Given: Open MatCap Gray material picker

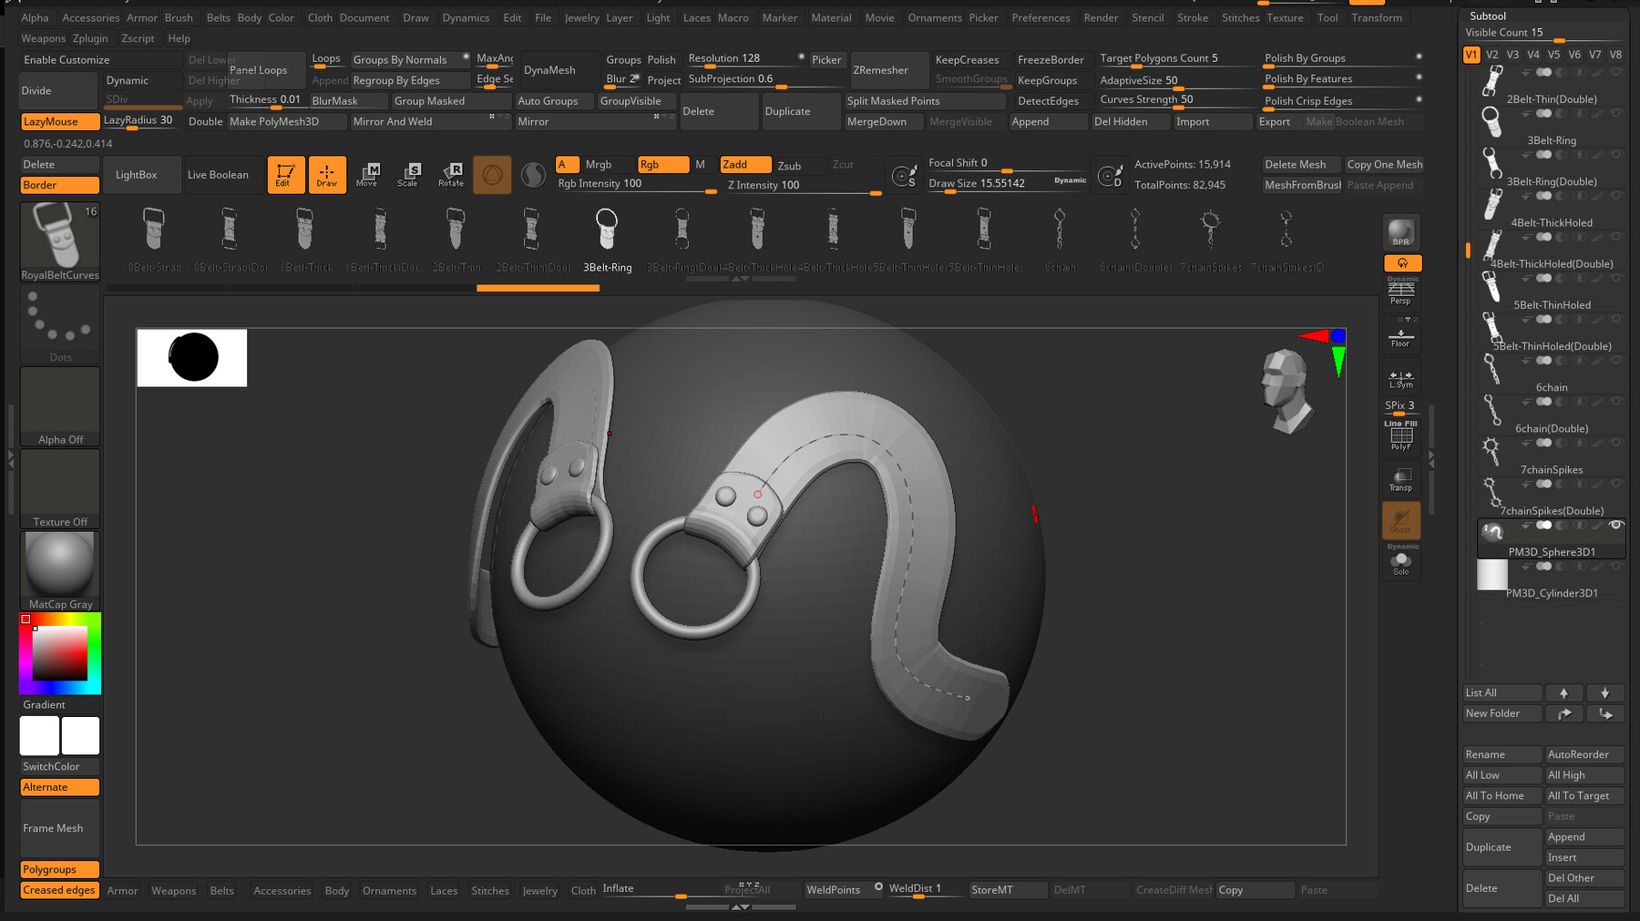Looking at the screenshot, I should tap(60, 571).
